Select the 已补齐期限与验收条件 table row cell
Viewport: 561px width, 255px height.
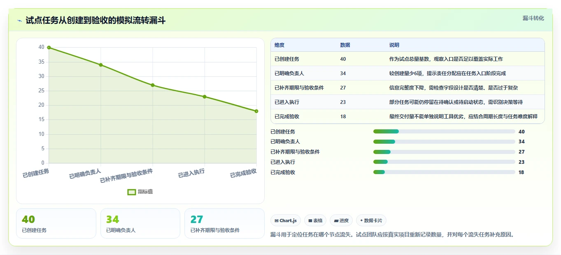299,88
